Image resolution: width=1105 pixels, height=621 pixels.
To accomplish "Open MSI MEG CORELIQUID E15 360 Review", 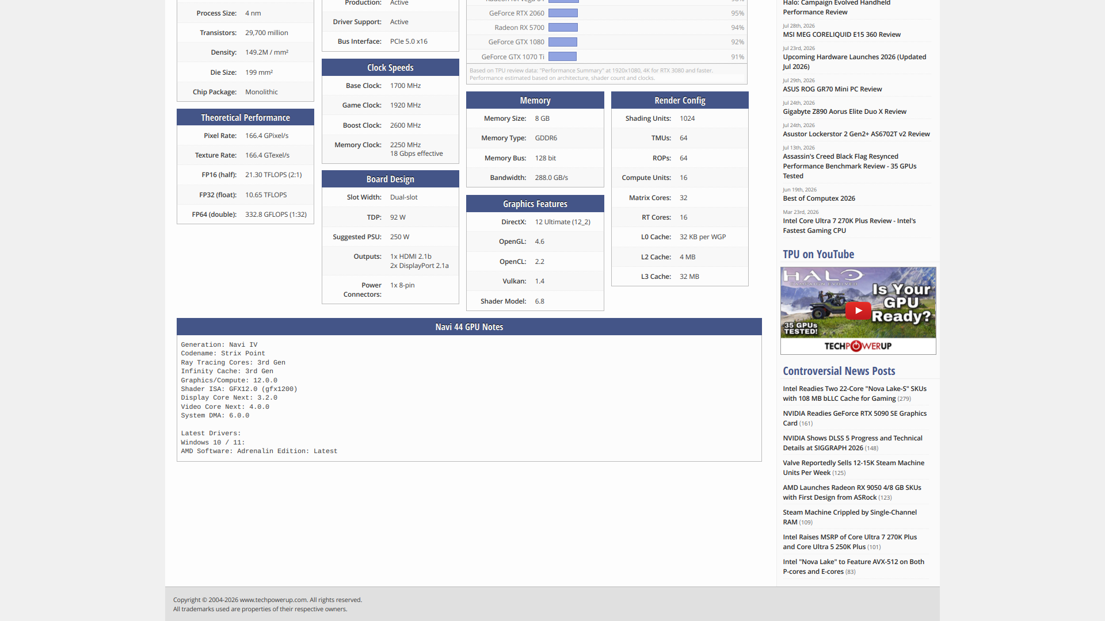I will tap(841, 34).
